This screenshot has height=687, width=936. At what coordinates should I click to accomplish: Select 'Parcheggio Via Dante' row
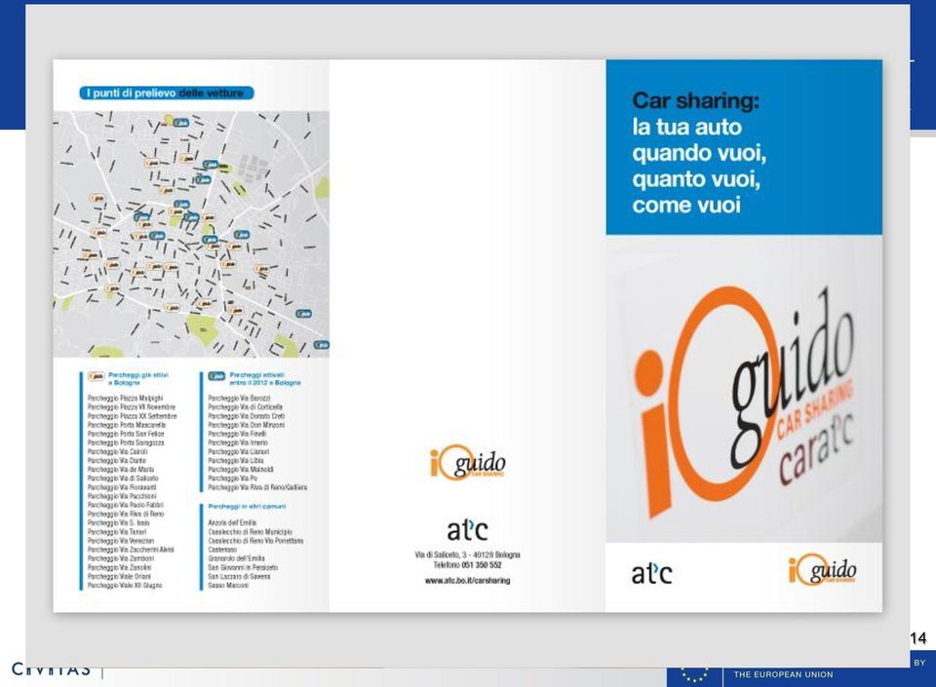click(117, 460)
